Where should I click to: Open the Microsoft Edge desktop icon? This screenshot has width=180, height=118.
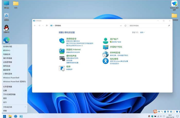[6, 40]
